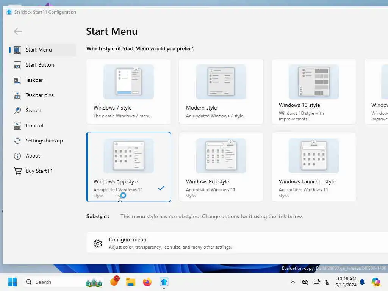The width and height of the screenshot is (388, 291).
Task: Open notifications bell in system tray
Action: 362,282
